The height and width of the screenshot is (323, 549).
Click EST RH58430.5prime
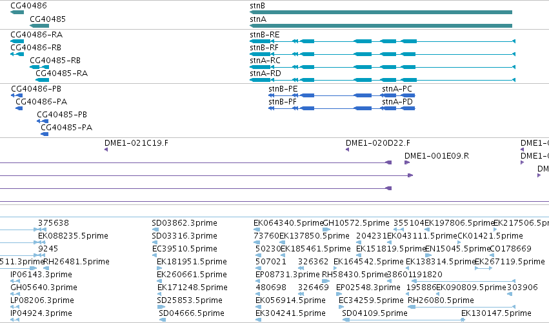tap(355, 275)
